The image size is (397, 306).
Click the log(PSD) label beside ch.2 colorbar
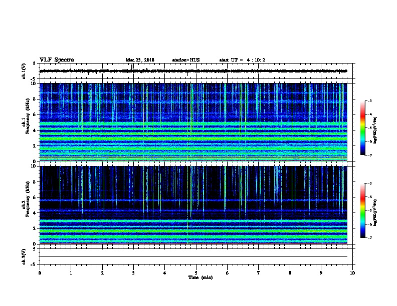(375, 212)
